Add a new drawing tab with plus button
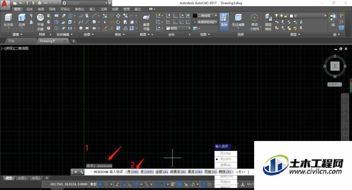Image resolution: width=352 pixels, height=190 pixels. 74,41
